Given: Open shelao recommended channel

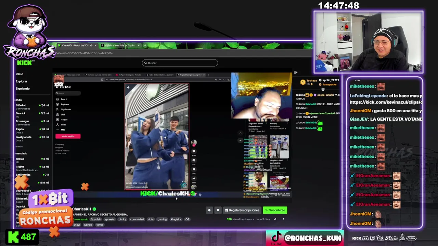Looking at the screenshot, I should click(33, 160).
